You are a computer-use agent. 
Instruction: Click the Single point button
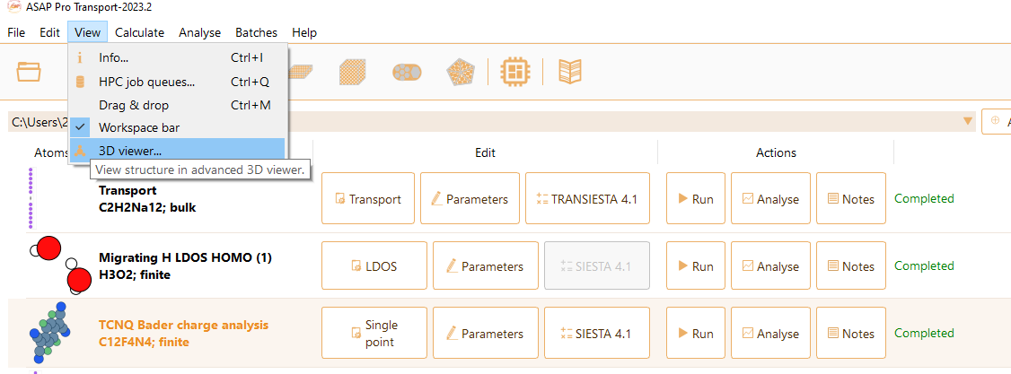coord(374,333)
